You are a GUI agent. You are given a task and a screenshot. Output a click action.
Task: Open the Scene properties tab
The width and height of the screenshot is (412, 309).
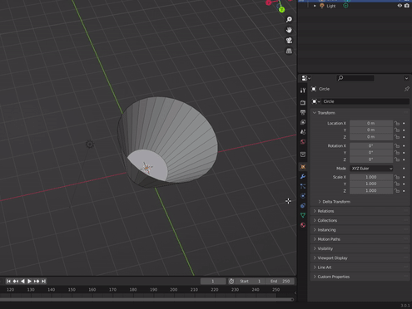303,132
